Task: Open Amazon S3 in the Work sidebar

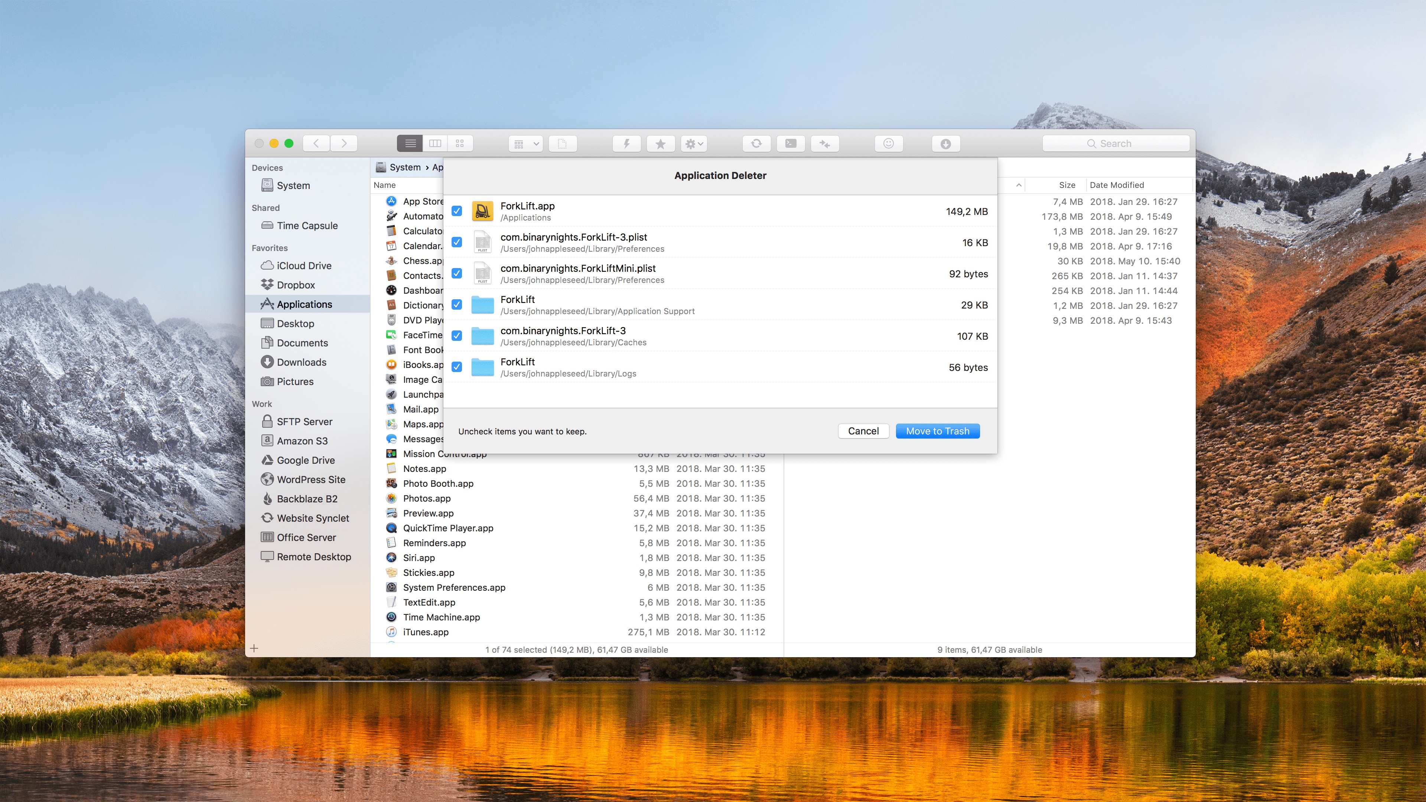Action: coord(302,441)
